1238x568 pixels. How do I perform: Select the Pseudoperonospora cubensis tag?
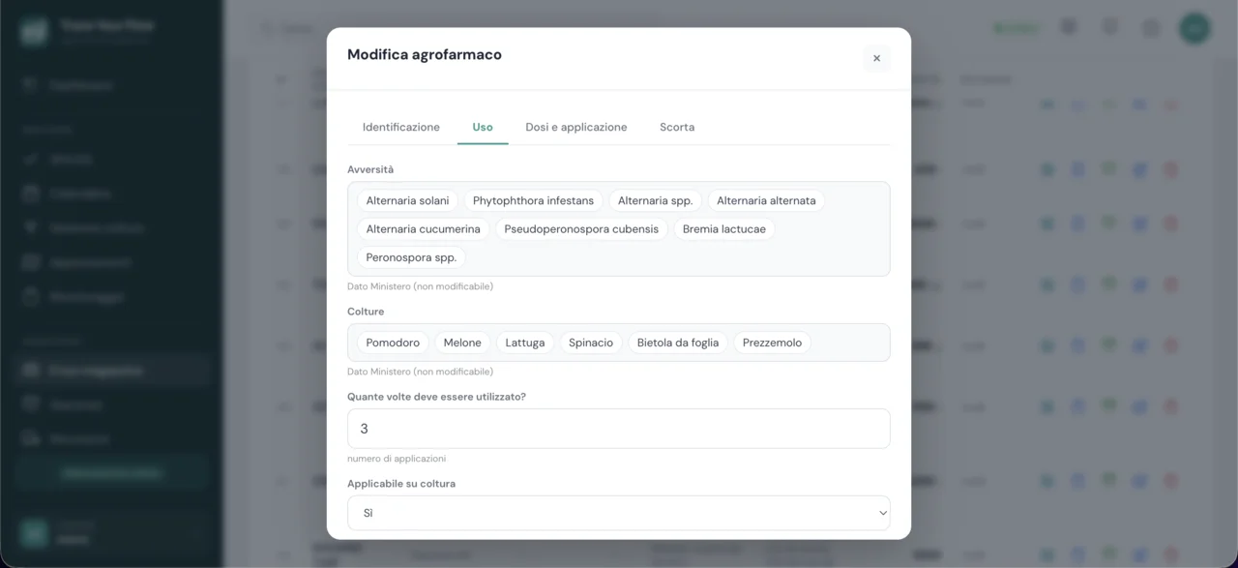click(581, 229)
